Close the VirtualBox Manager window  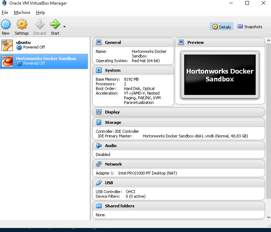click(x=264, y=3)
